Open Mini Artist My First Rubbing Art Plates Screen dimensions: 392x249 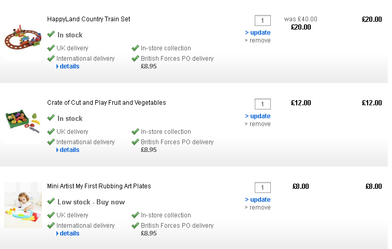pyautogui.click(x=99, y=186)
